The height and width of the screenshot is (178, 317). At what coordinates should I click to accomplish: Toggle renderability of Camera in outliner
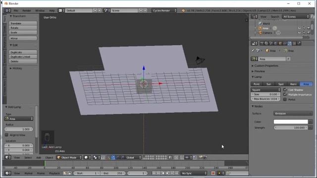pos(309,33)
